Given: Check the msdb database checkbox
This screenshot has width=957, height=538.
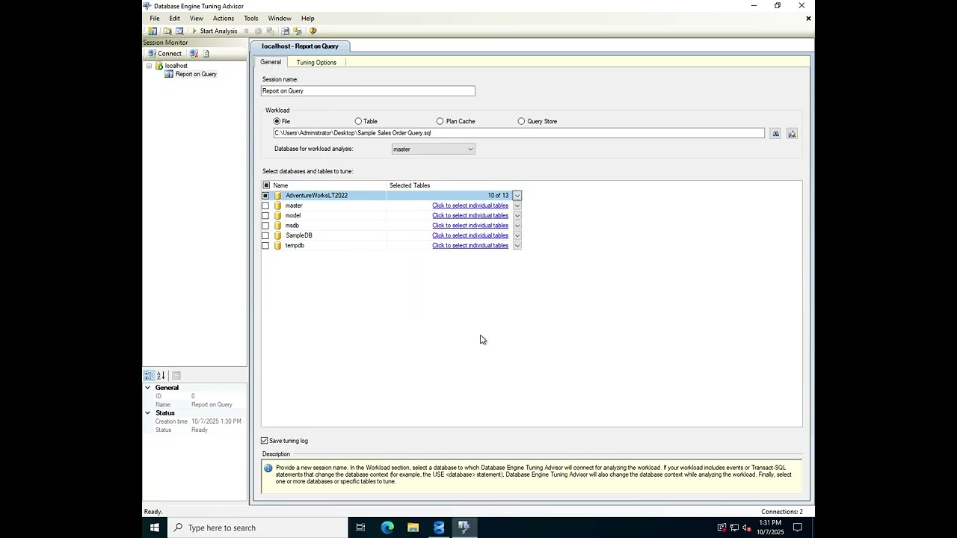Looking at the screenshot, I should tap(265, 226).
